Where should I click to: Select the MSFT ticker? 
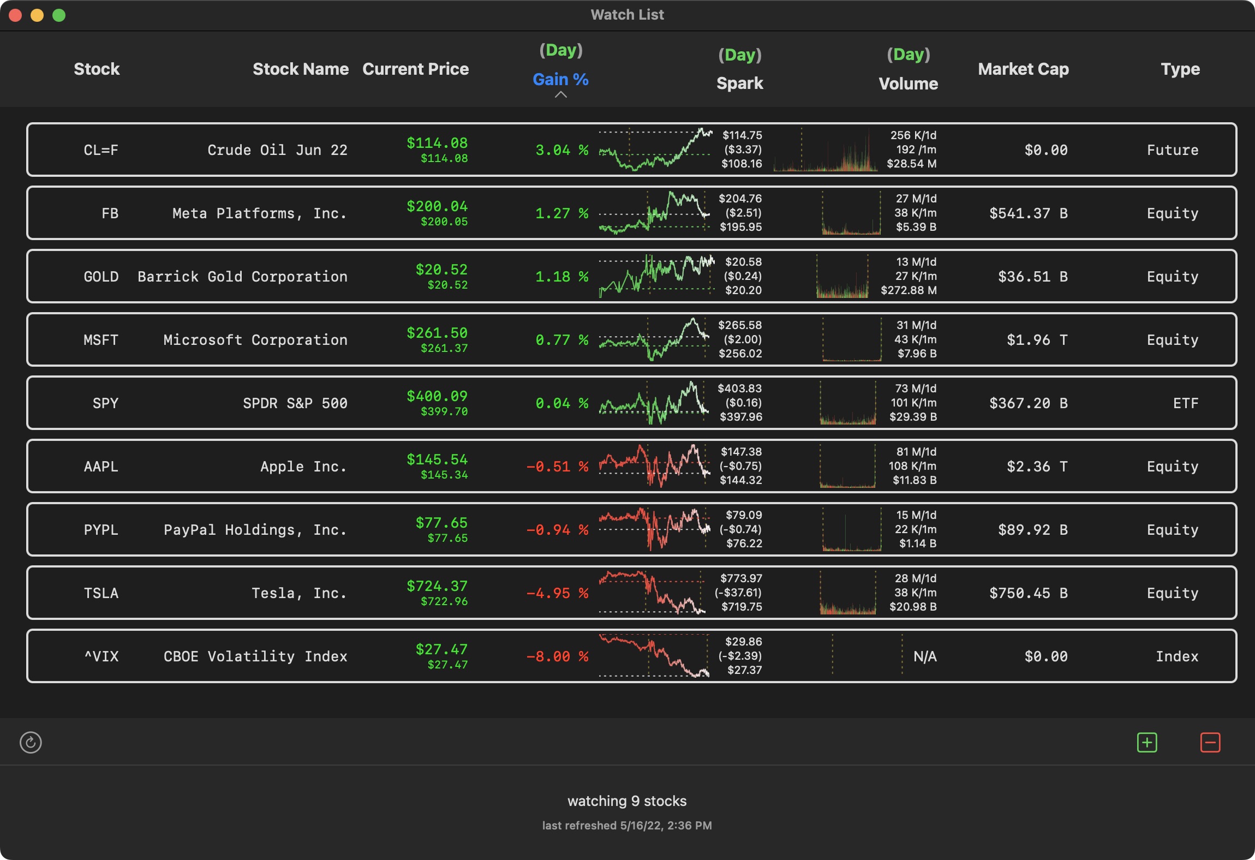click(101, 340)
